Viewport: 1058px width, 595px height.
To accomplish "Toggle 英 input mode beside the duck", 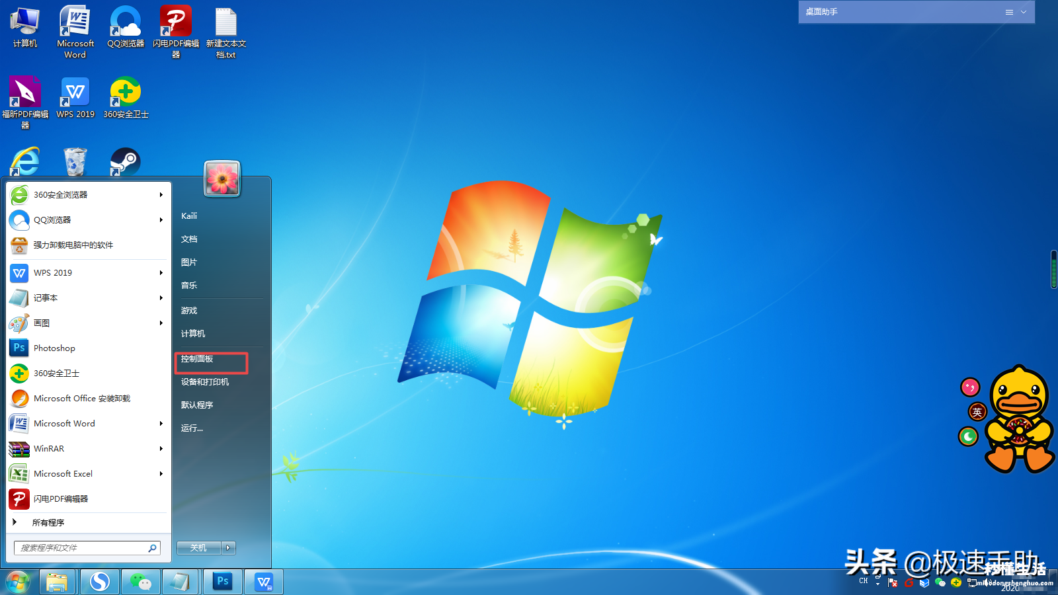I will [x=977, y=412].
